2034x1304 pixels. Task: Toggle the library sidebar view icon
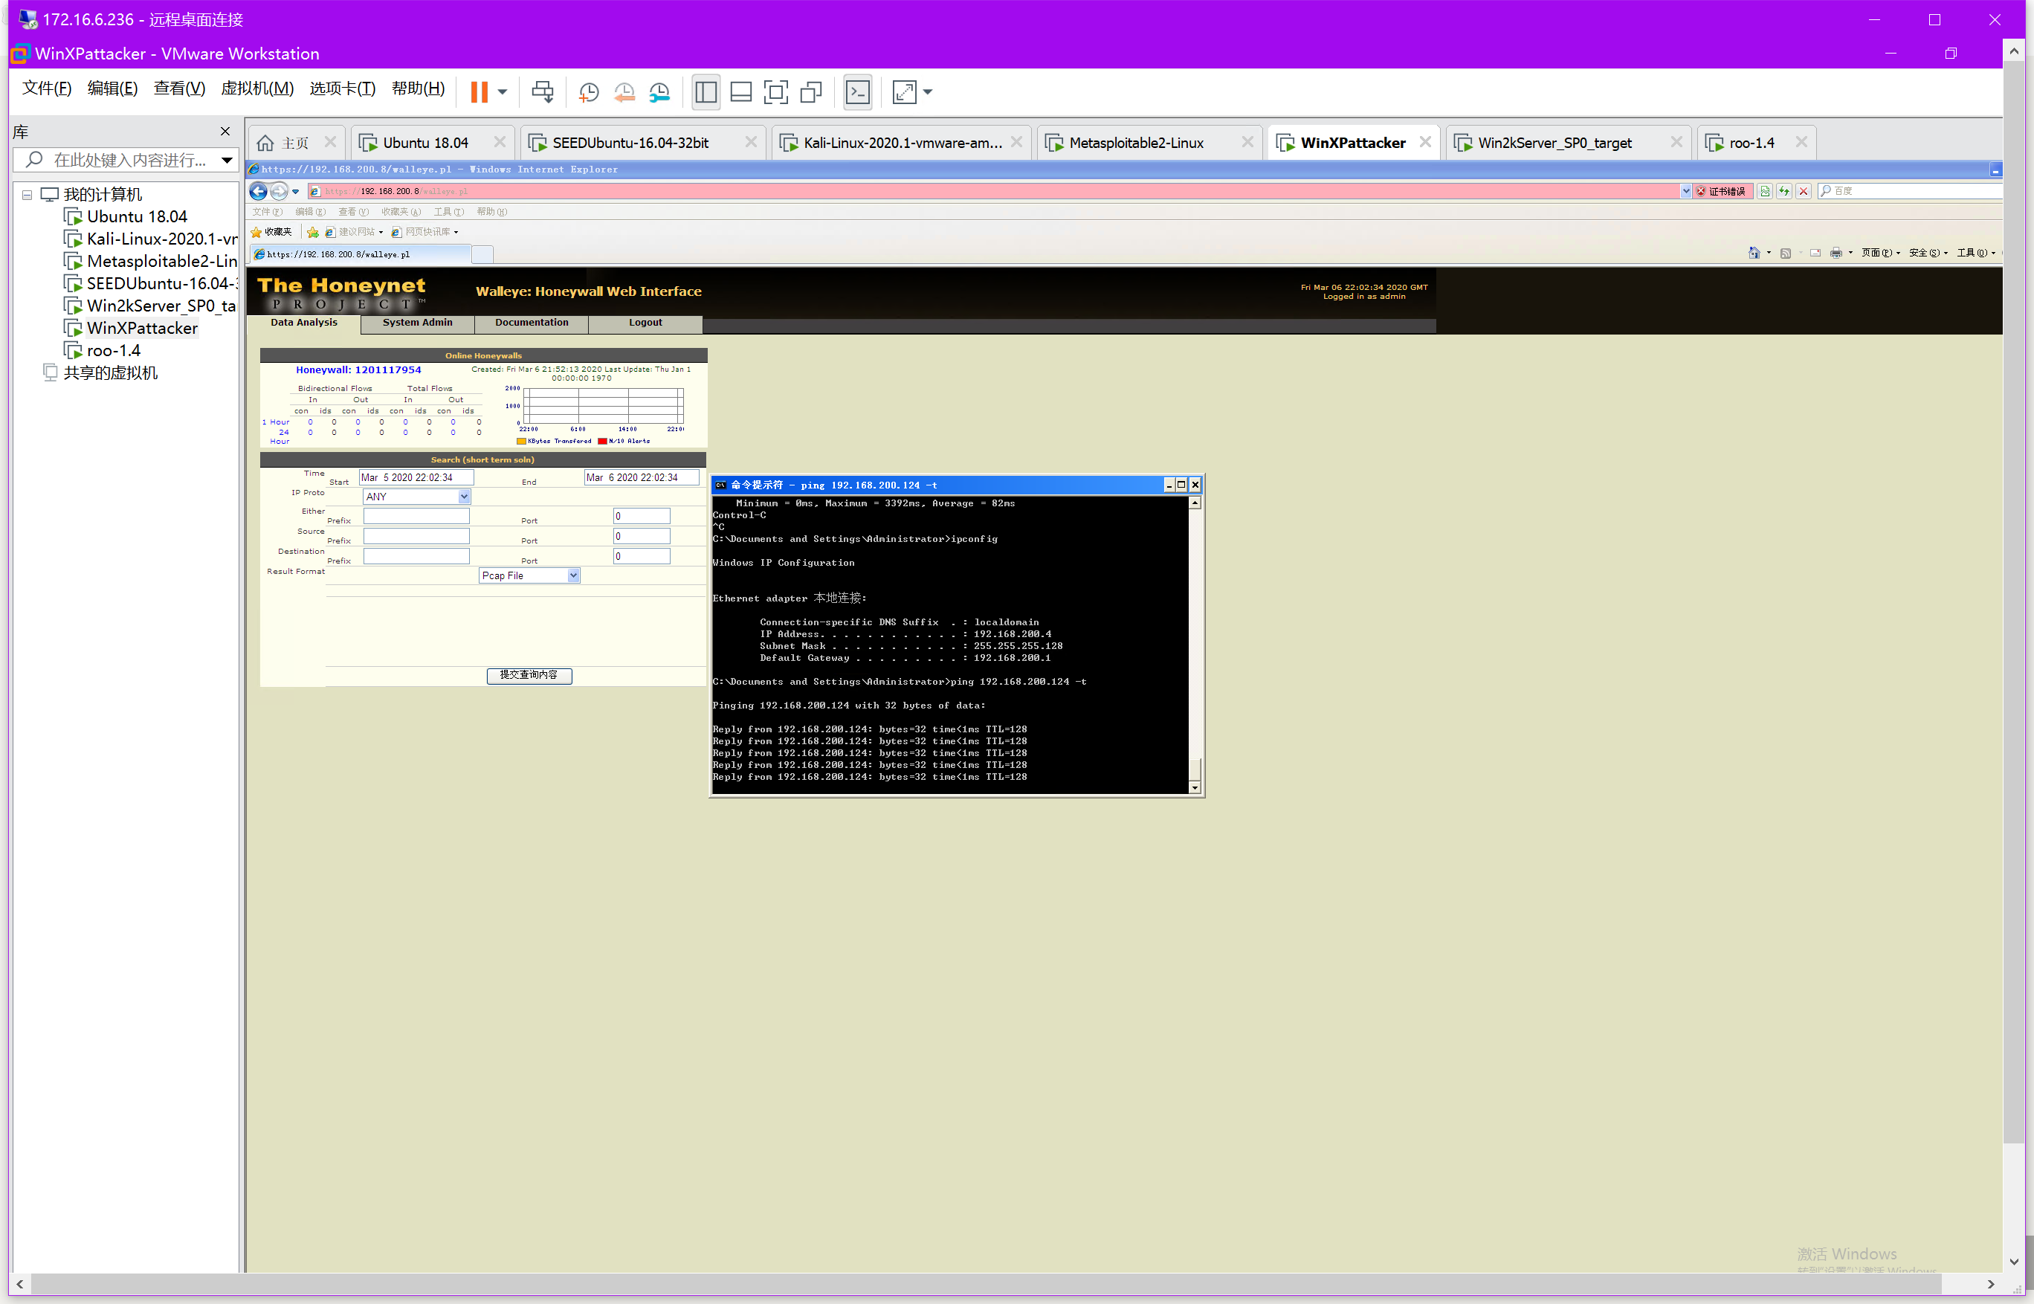click(706, 91)
